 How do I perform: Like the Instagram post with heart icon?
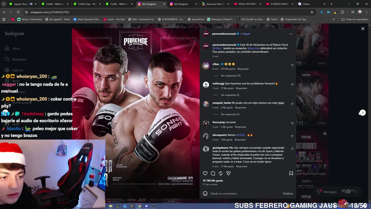(205, 173)
